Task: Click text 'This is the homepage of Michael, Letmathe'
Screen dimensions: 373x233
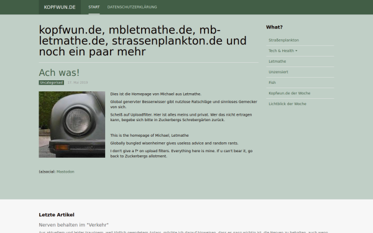Action: [x=149, y=135]
